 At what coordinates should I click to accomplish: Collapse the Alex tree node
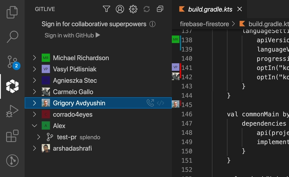pos(34,126)
